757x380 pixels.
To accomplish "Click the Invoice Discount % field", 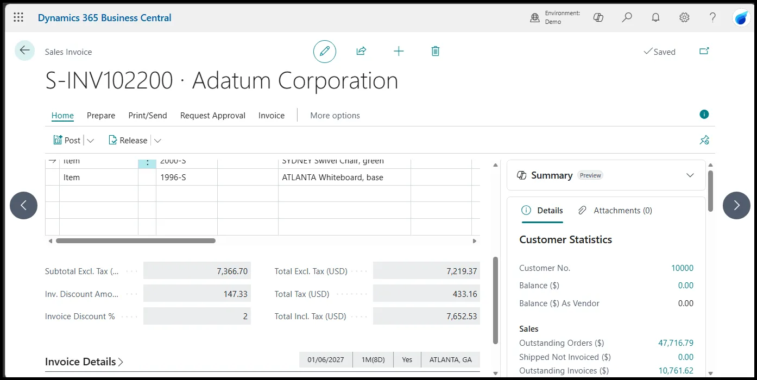I will (x=197, y=316).
